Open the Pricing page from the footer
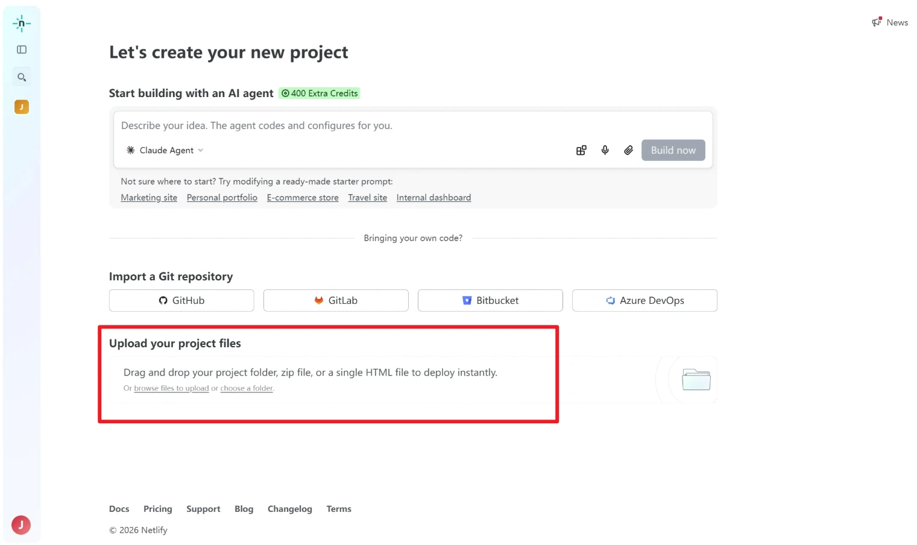This screenshot has width=917, height=545. pos(157,508)
